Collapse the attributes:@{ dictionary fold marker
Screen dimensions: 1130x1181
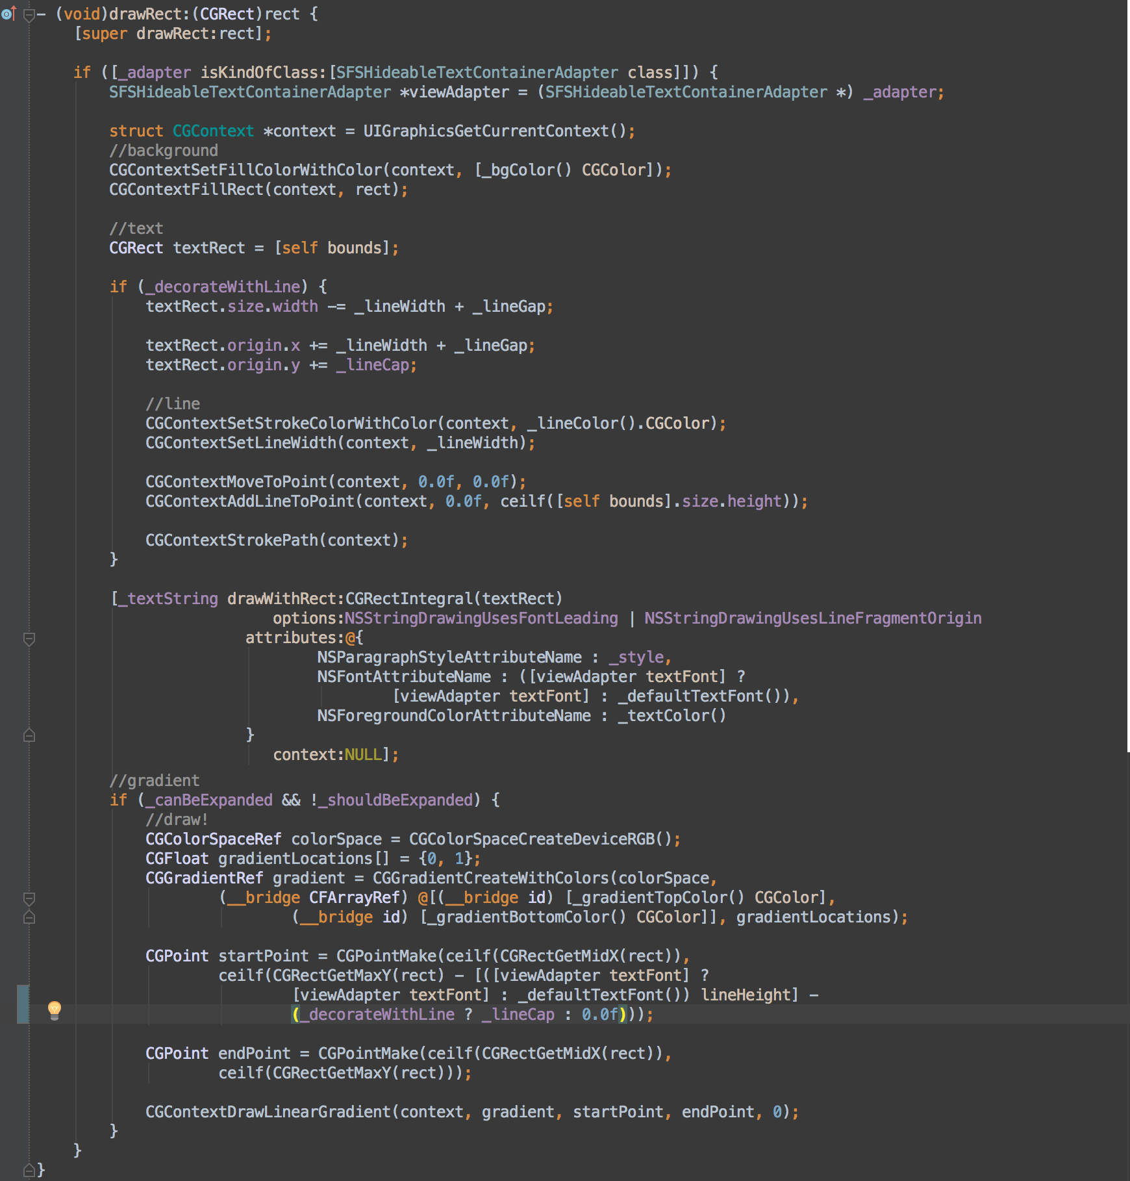29,639
